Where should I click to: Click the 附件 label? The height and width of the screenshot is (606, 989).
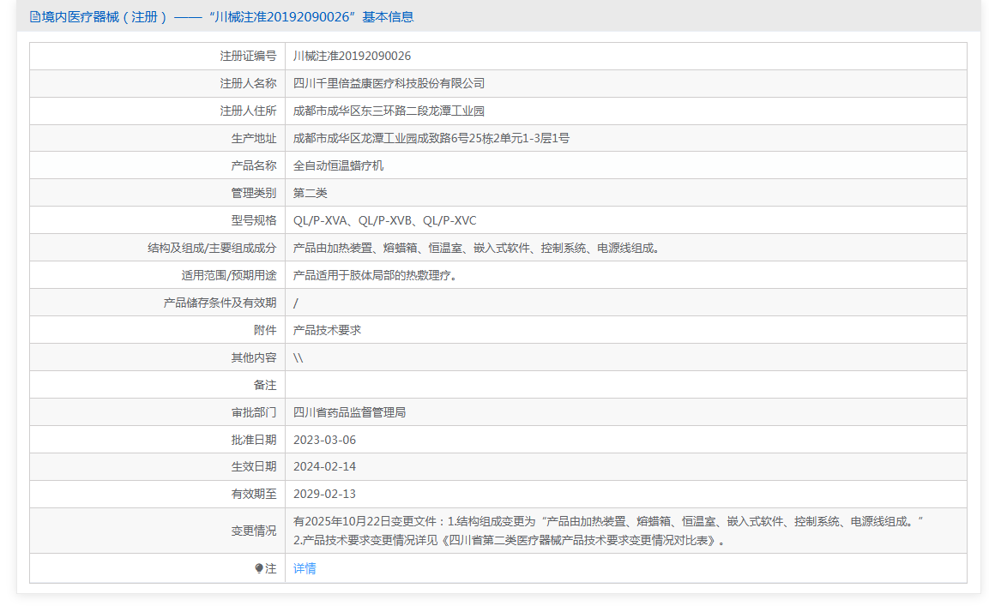265,331
